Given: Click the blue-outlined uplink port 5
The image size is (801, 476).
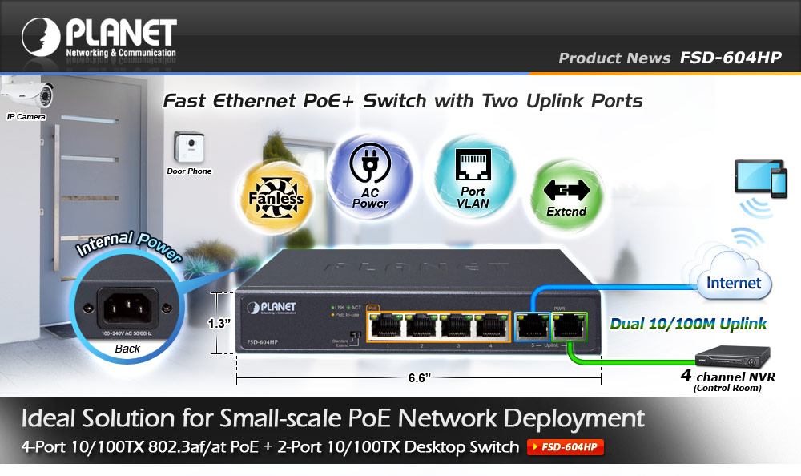Looking at the screenshot, I should pyautogui.click(x=533, y=326).
